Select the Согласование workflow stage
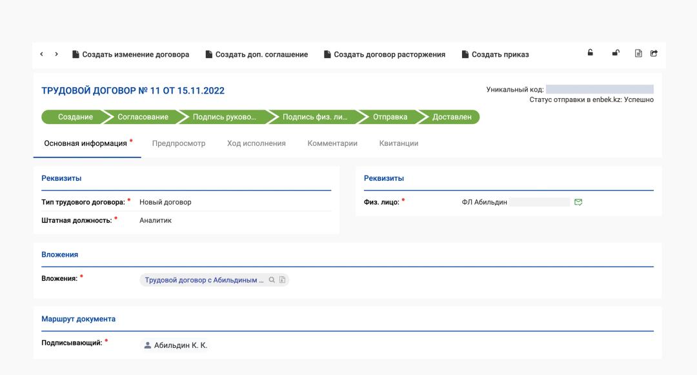 (143, 117)
